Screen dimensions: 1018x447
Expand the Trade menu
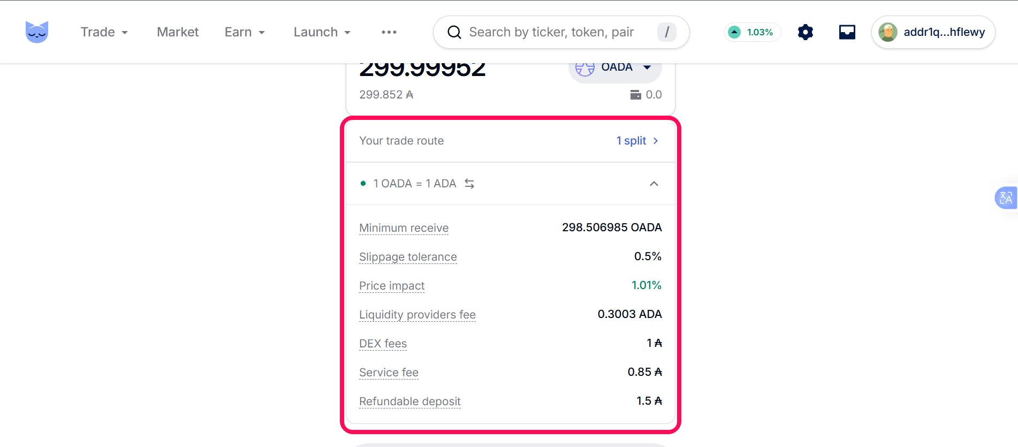pos(104,32)
